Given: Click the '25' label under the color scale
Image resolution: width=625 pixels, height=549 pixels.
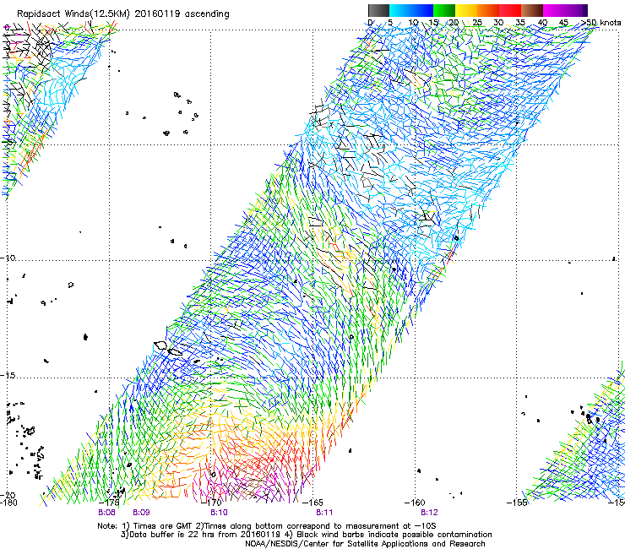Looking at the screenshot, I should 476,23.
